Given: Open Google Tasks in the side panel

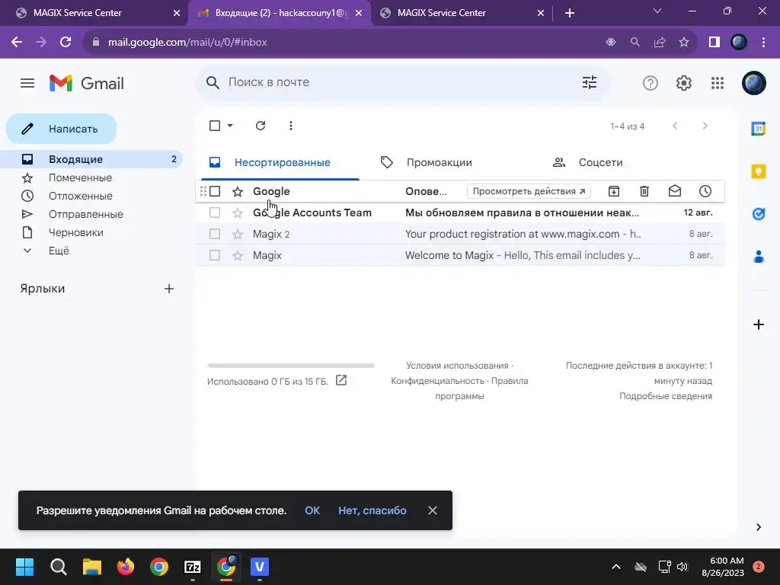Looking at the screenshot, I should (x=758, y=214).
